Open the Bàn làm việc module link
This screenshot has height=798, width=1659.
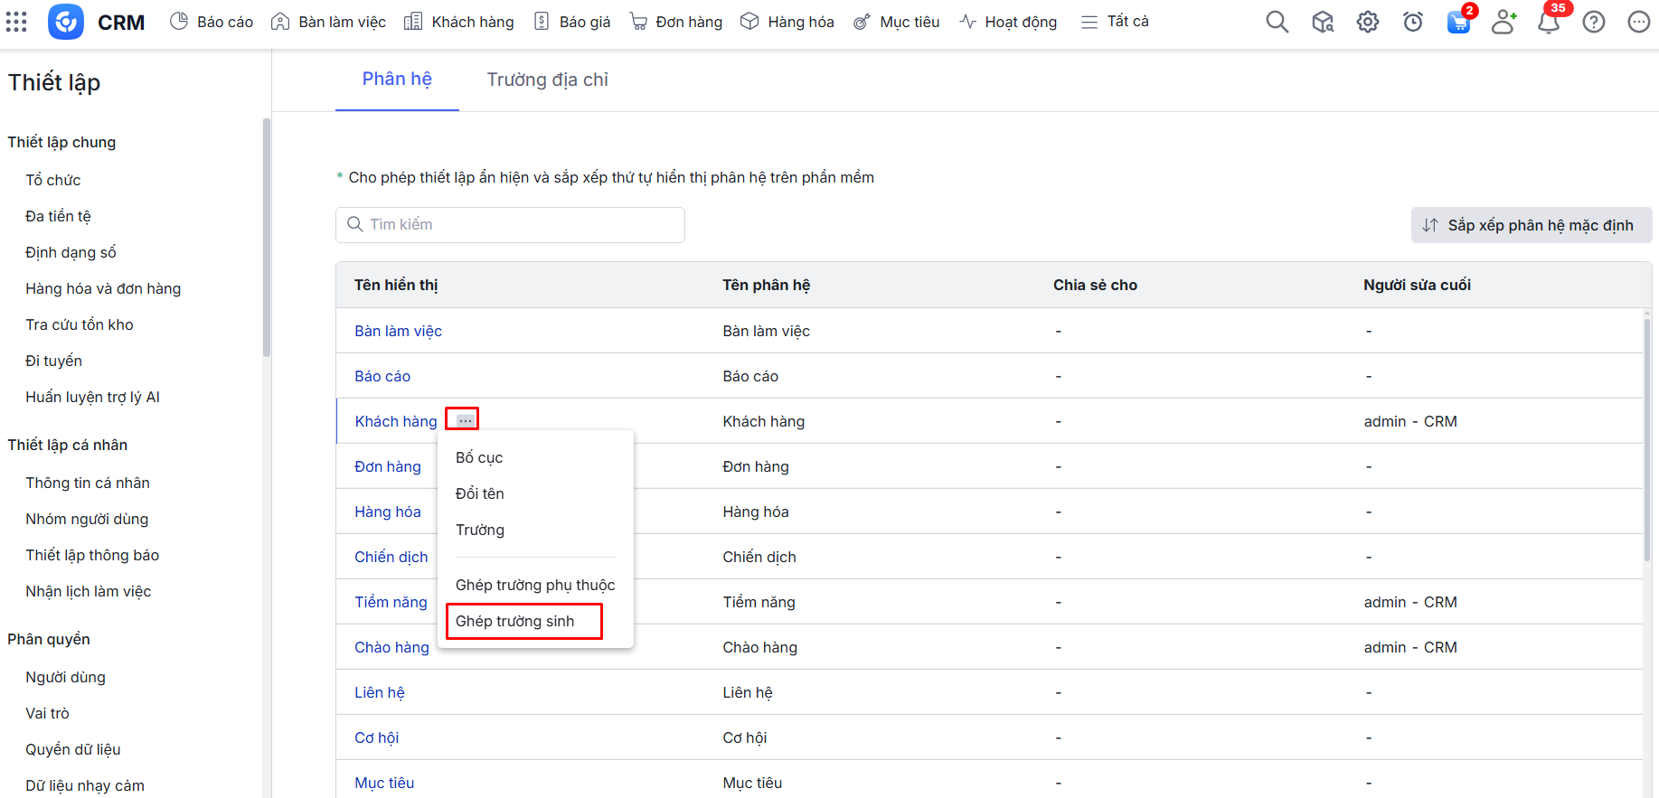point(398,331)
